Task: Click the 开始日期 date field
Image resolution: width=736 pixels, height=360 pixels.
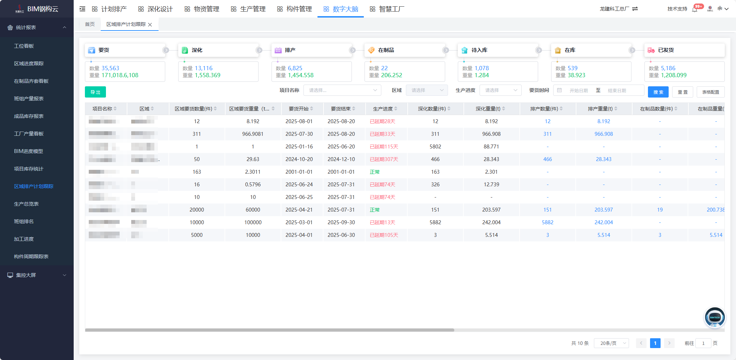Action: [579, 91]
